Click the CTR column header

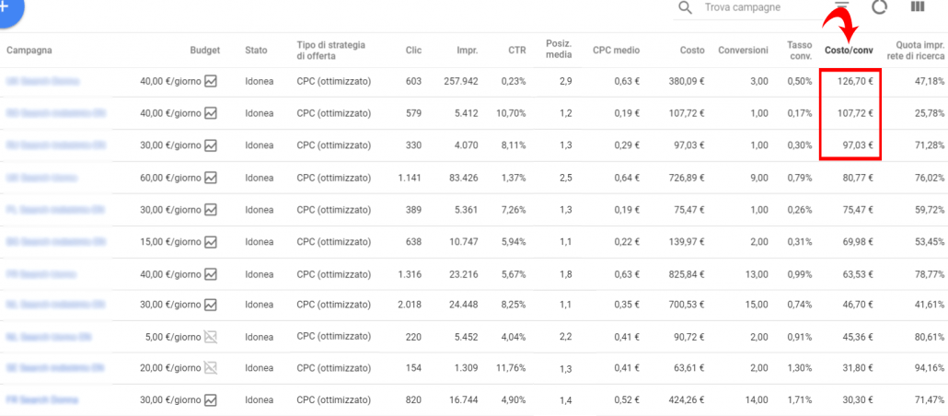pyautogui.click(x=516, y=50)
